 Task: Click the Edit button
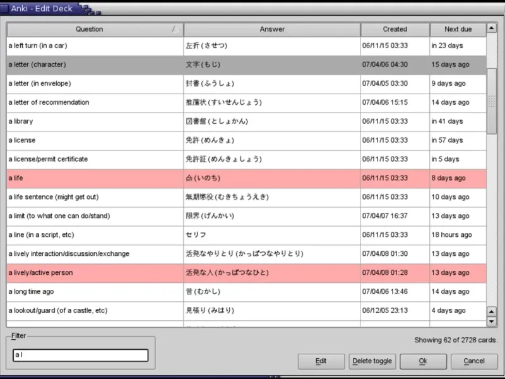point(321,361)
